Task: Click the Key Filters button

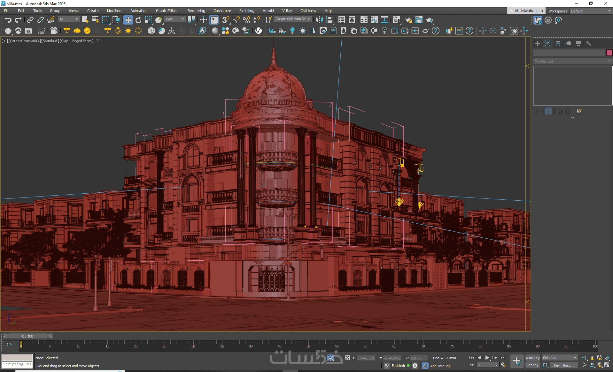Action: point(563,365)
